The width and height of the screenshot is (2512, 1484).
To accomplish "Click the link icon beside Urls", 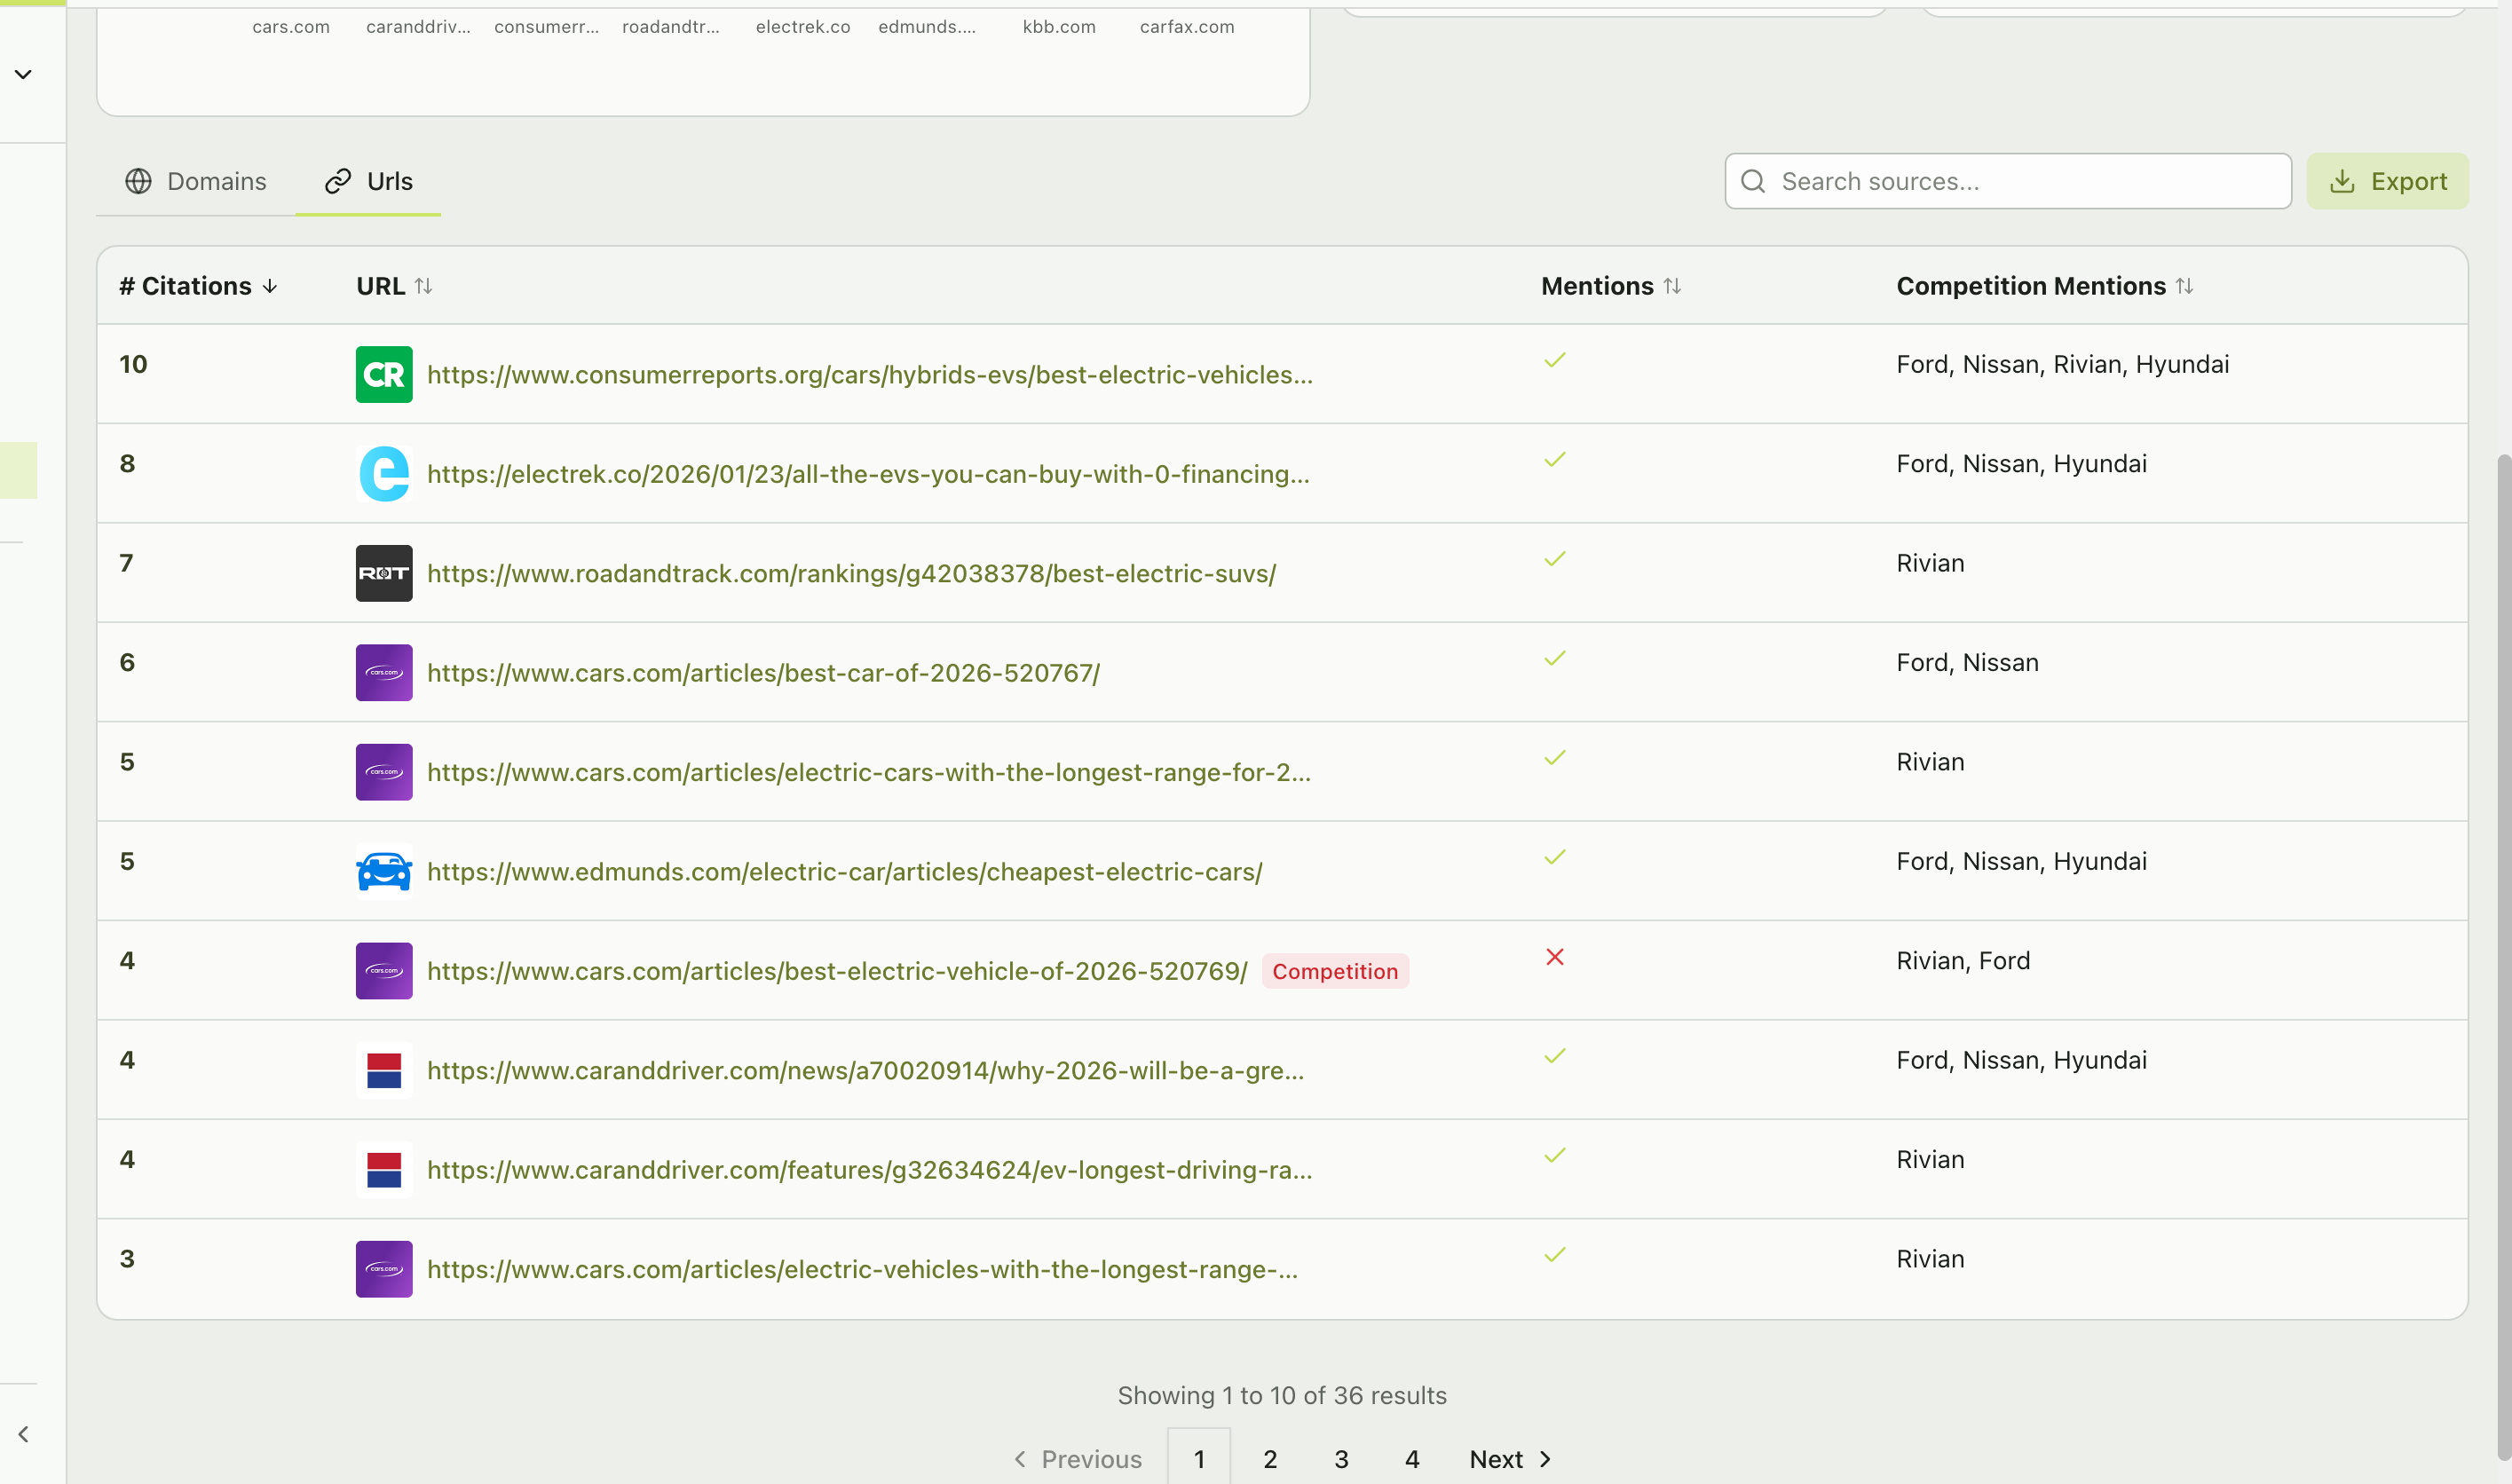I will (336, 181).
